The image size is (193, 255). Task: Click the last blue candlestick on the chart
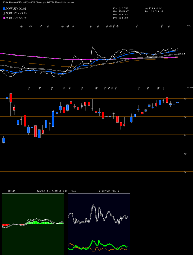[x=178, y=102]
